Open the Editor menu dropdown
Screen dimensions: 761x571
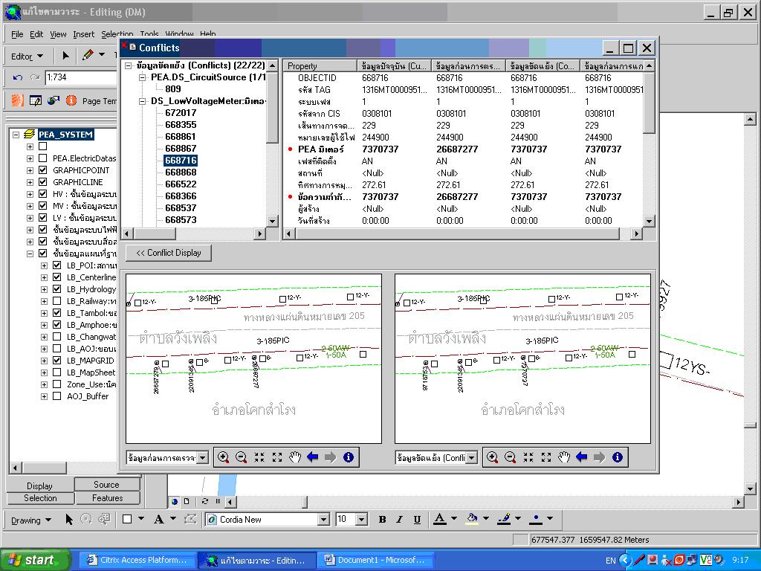click(x=28, y=56)
